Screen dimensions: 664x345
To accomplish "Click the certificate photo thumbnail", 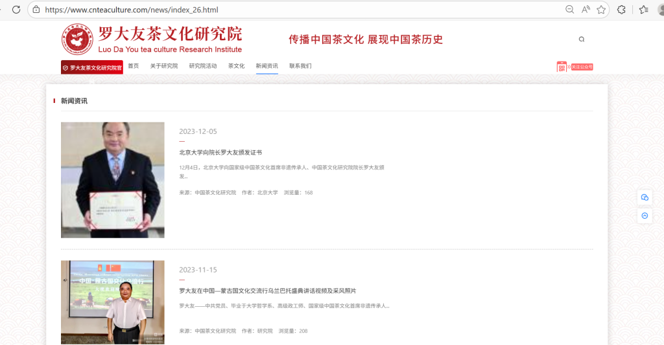I will click(113, 180).
